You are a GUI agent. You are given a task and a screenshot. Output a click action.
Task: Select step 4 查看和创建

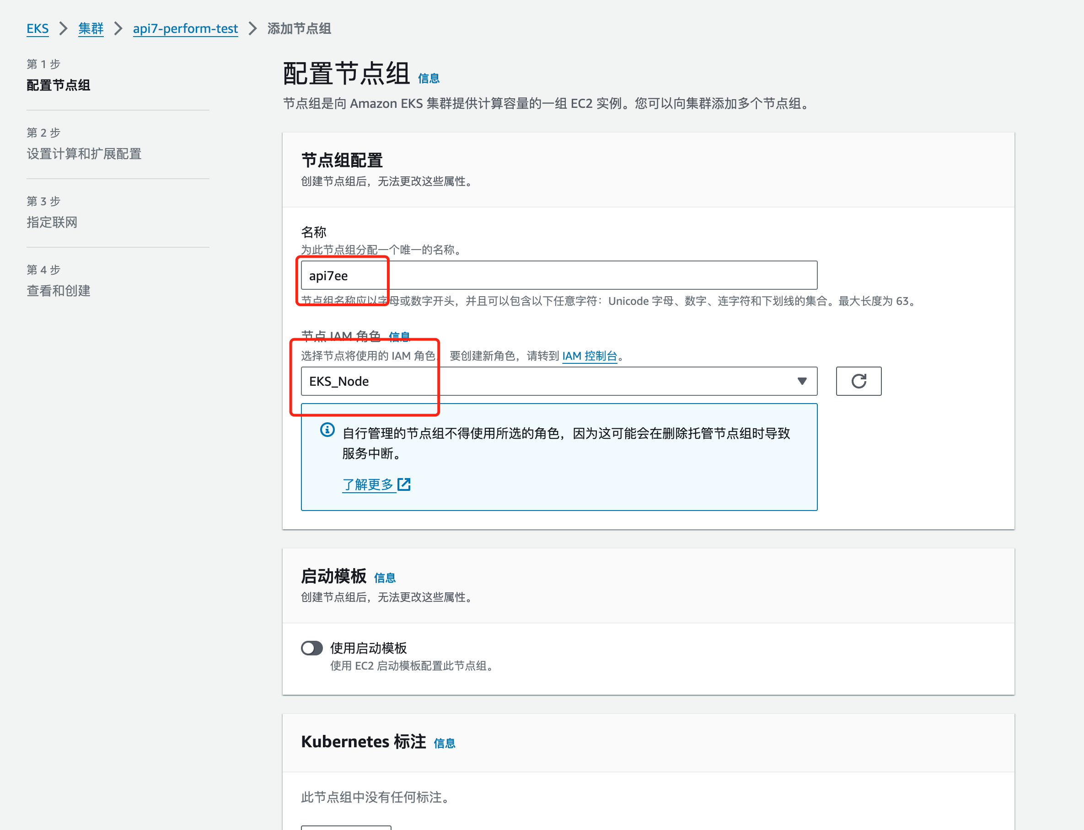point(59,291)
